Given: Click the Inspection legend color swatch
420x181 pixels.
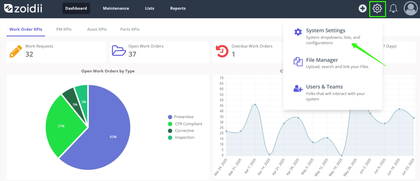Looking at the screenshot, I should point(170,138).
